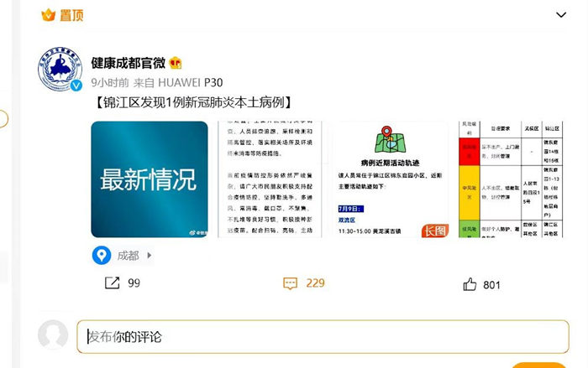Click the repost share icon
This screenshot has height=368, width=588.
click(x=112, y=282)
